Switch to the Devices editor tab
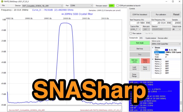This screenshot has height=112, width=183. pyautogui.click(x=163, y=38)
